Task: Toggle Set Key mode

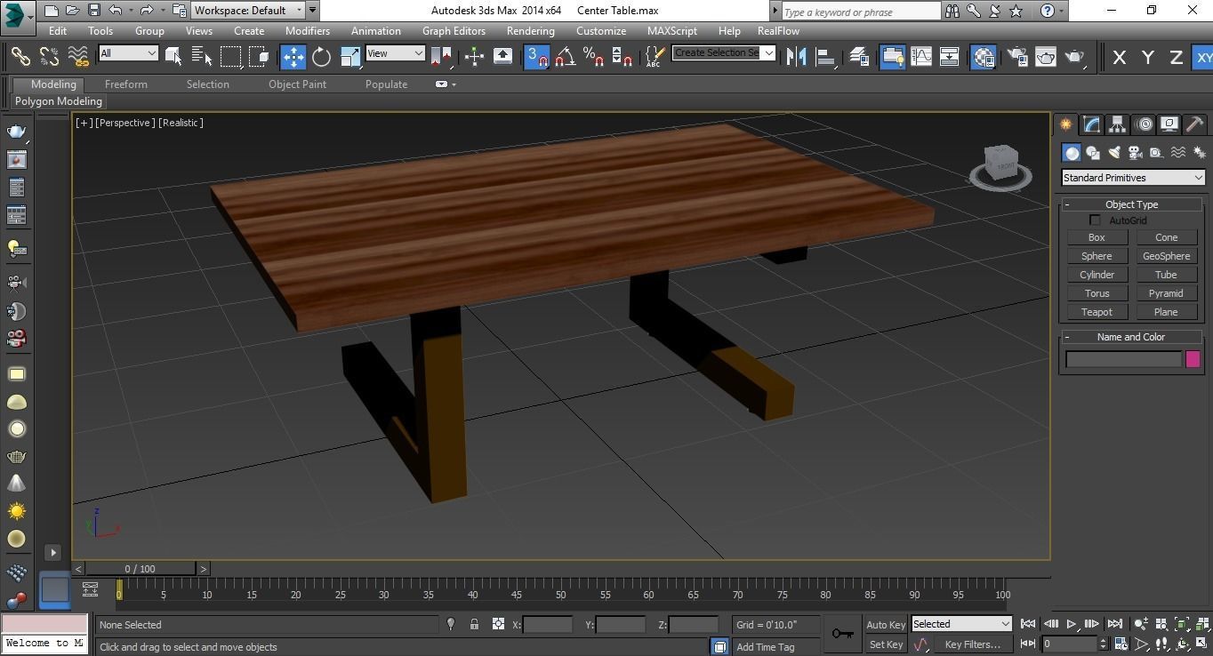Action: pyautogui.click(x=886, y=644)
